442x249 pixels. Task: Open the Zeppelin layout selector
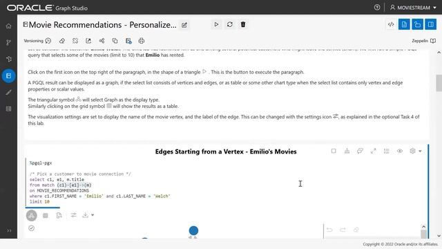click(423, 41)
